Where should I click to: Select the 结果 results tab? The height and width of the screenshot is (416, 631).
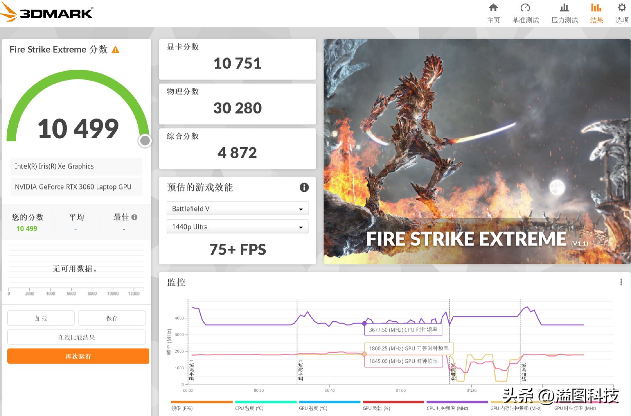coord(596,13)
